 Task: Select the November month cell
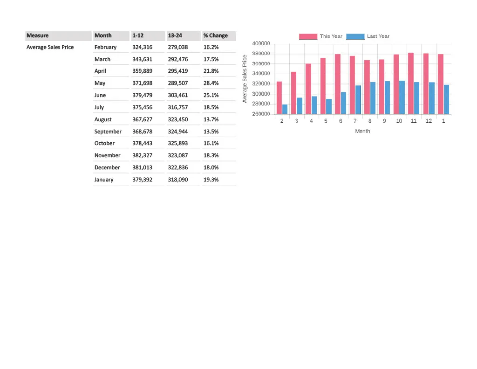coord(108,155)
